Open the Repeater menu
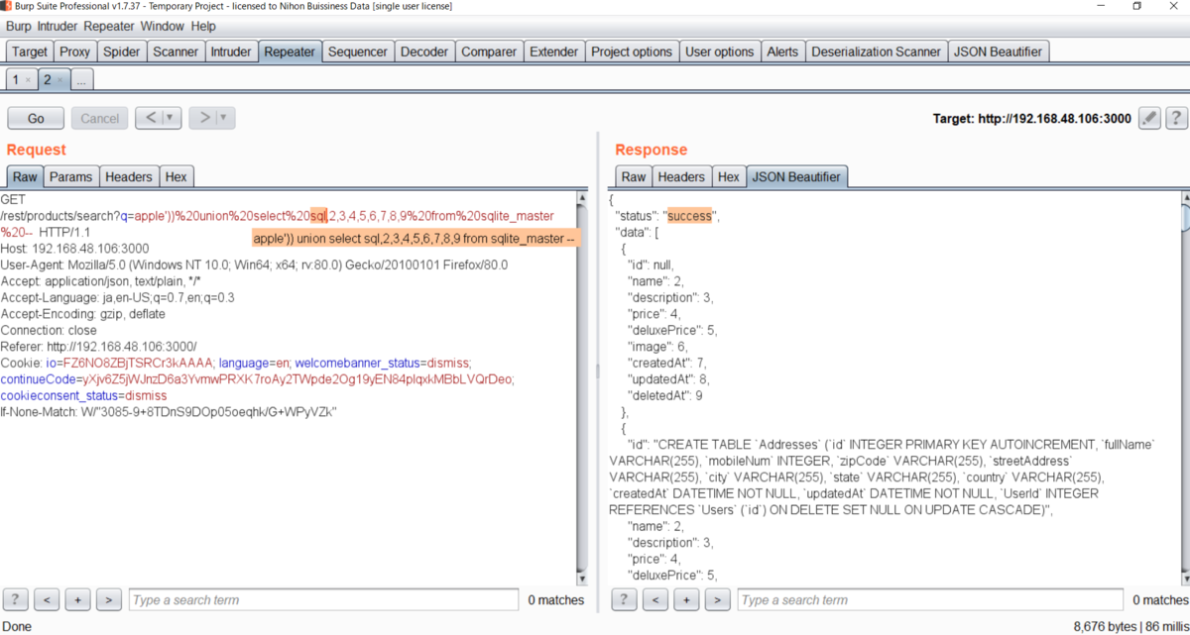This screenshot has width=1190, height=635. click(x=109, y=26)
